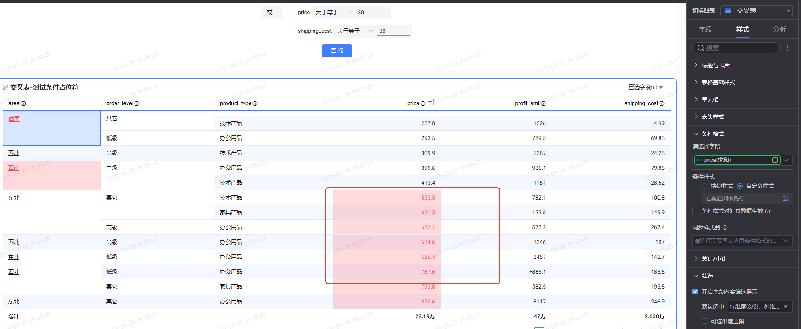This screenshot has height=329, width=801.
Task: Switch to the 分析 tab
Action: (779, 29)
